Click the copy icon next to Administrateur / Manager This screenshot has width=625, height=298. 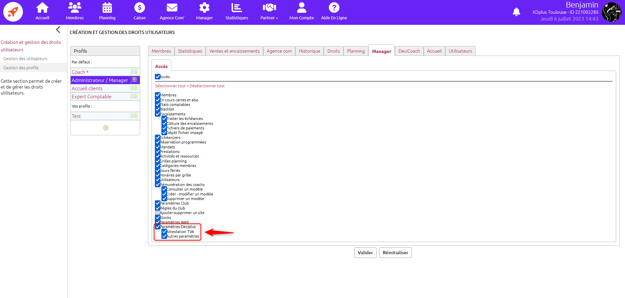pos(135,80)
